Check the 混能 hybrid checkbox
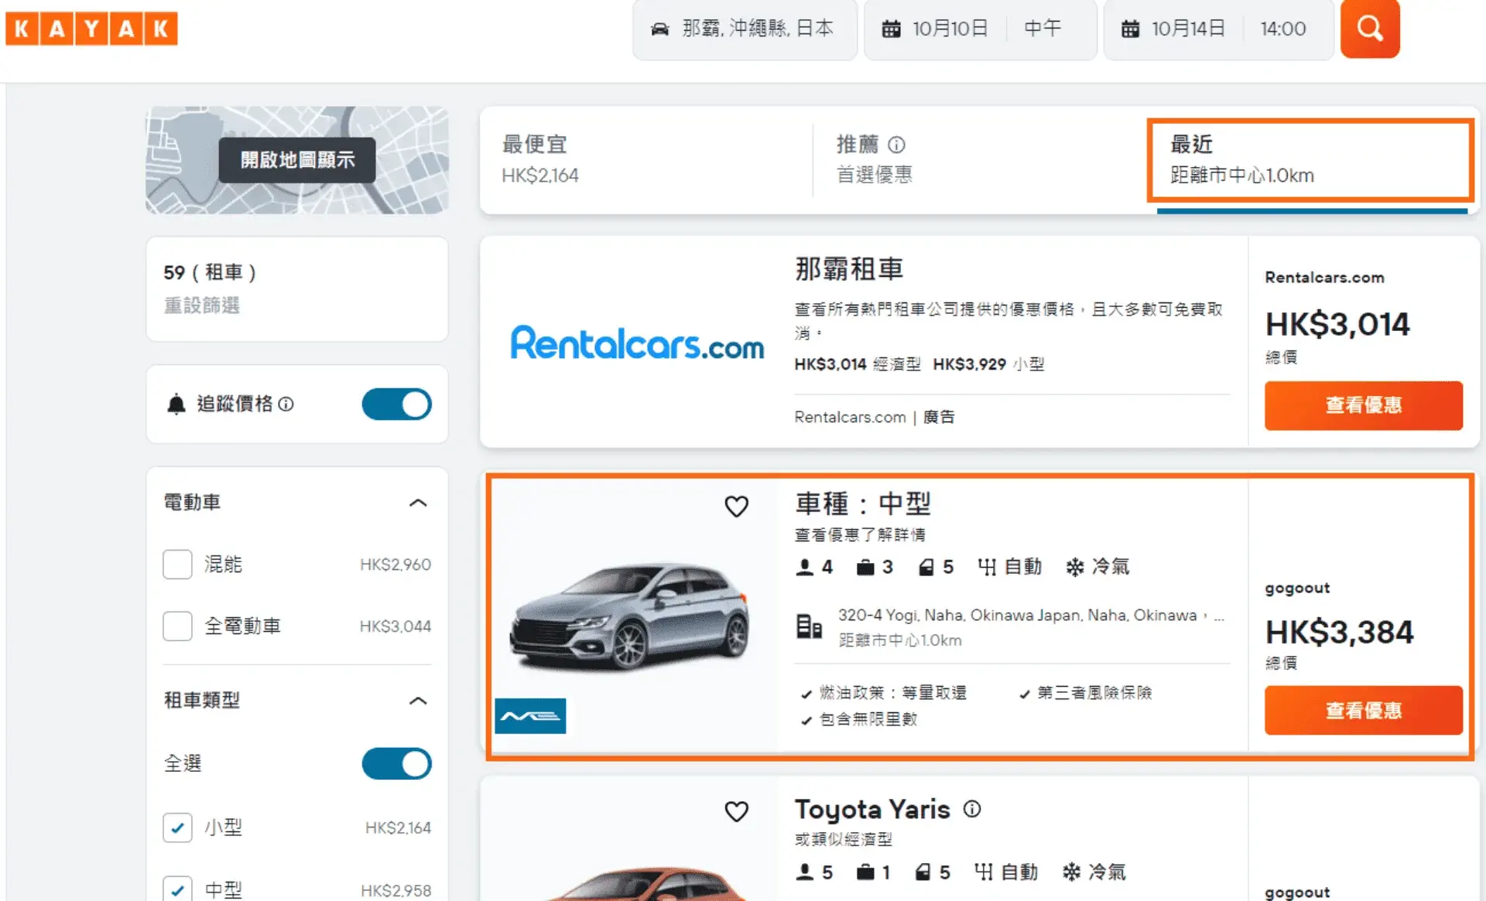This screenshot has width=1486, height=901. pos(177,565)
